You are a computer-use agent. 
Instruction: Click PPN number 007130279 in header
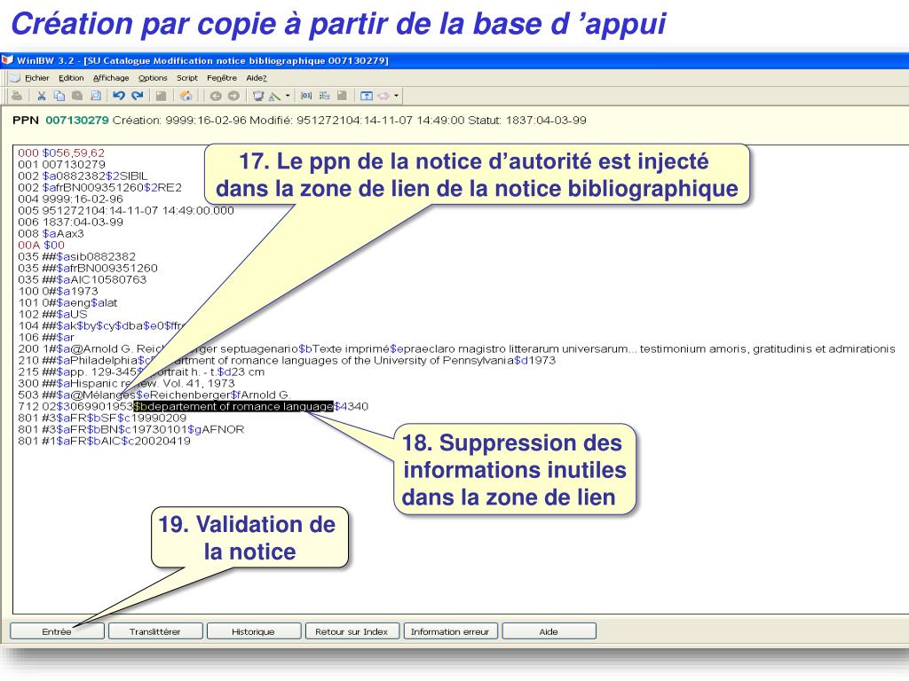[x=77, y=120]
